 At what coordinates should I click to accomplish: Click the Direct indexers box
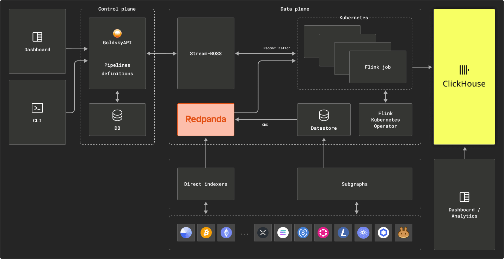[x=206, y=184]
